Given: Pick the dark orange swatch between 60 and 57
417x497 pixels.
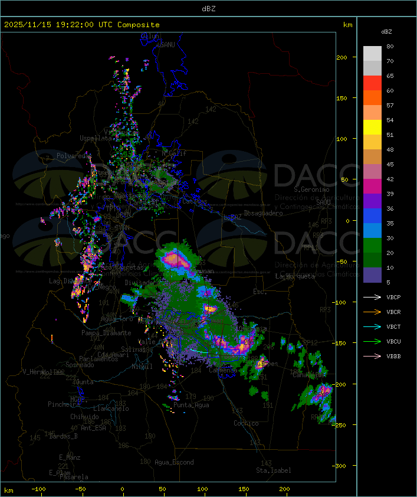Looking at the screenshot, I should pos(372,97).
